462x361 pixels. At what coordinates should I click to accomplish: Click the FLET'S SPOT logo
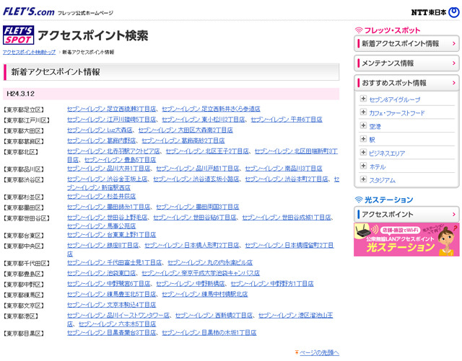coord(18,35)
